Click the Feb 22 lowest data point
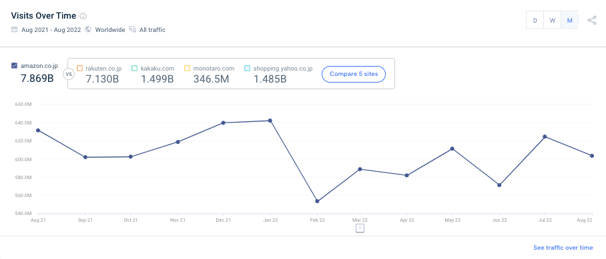Screen dimensions: 606x259 [317, 201]
